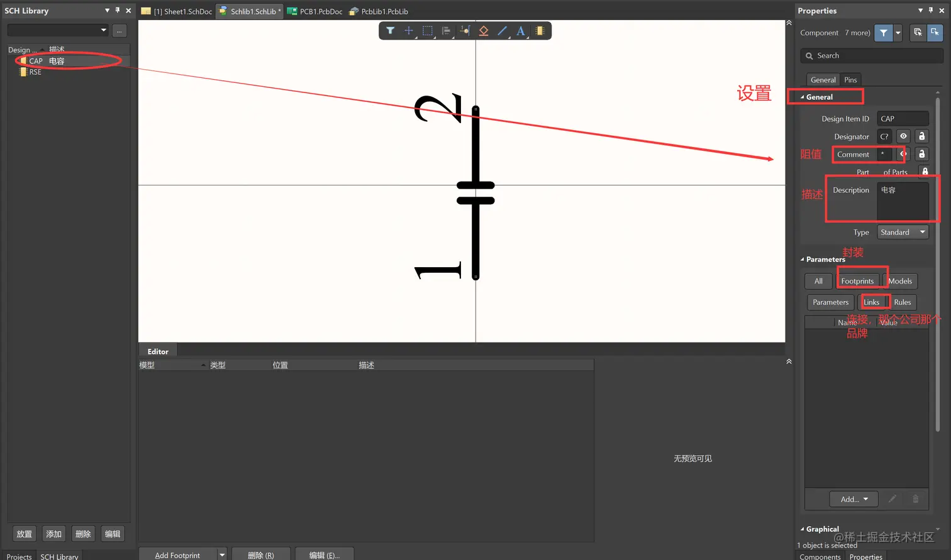The width and height of the screenshot is (951, 560).
Task: Open the library filter combo box dropdown
Action: coord(103,30)
